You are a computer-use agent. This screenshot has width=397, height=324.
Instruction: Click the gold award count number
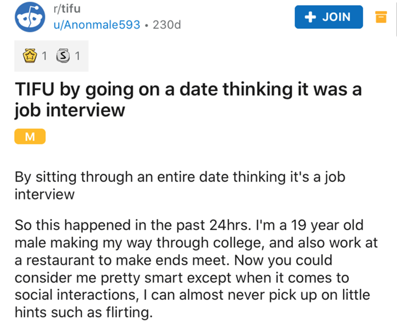pyautogui.click(x=45, y=56)
